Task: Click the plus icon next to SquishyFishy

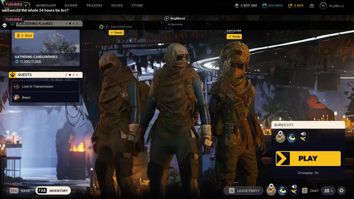Action: (107, 27)
